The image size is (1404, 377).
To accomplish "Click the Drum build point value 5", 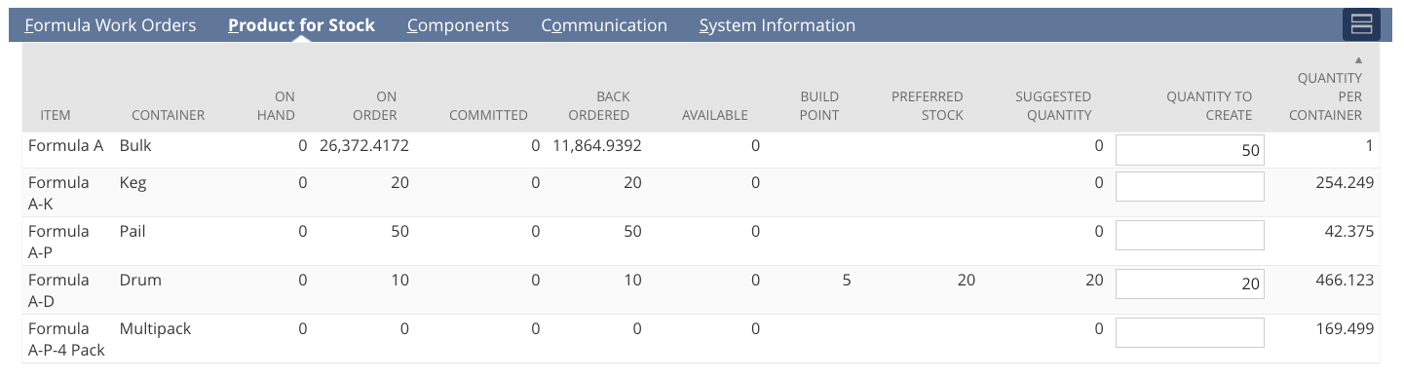I will [x=847, y=280].
